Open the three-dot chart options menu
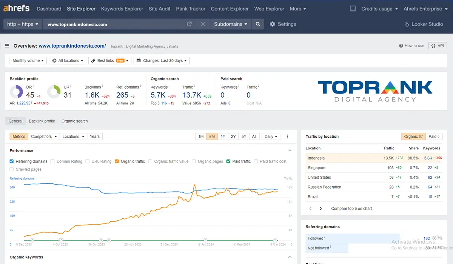Screen dimensions: 453x264 (x=287, y=137)
